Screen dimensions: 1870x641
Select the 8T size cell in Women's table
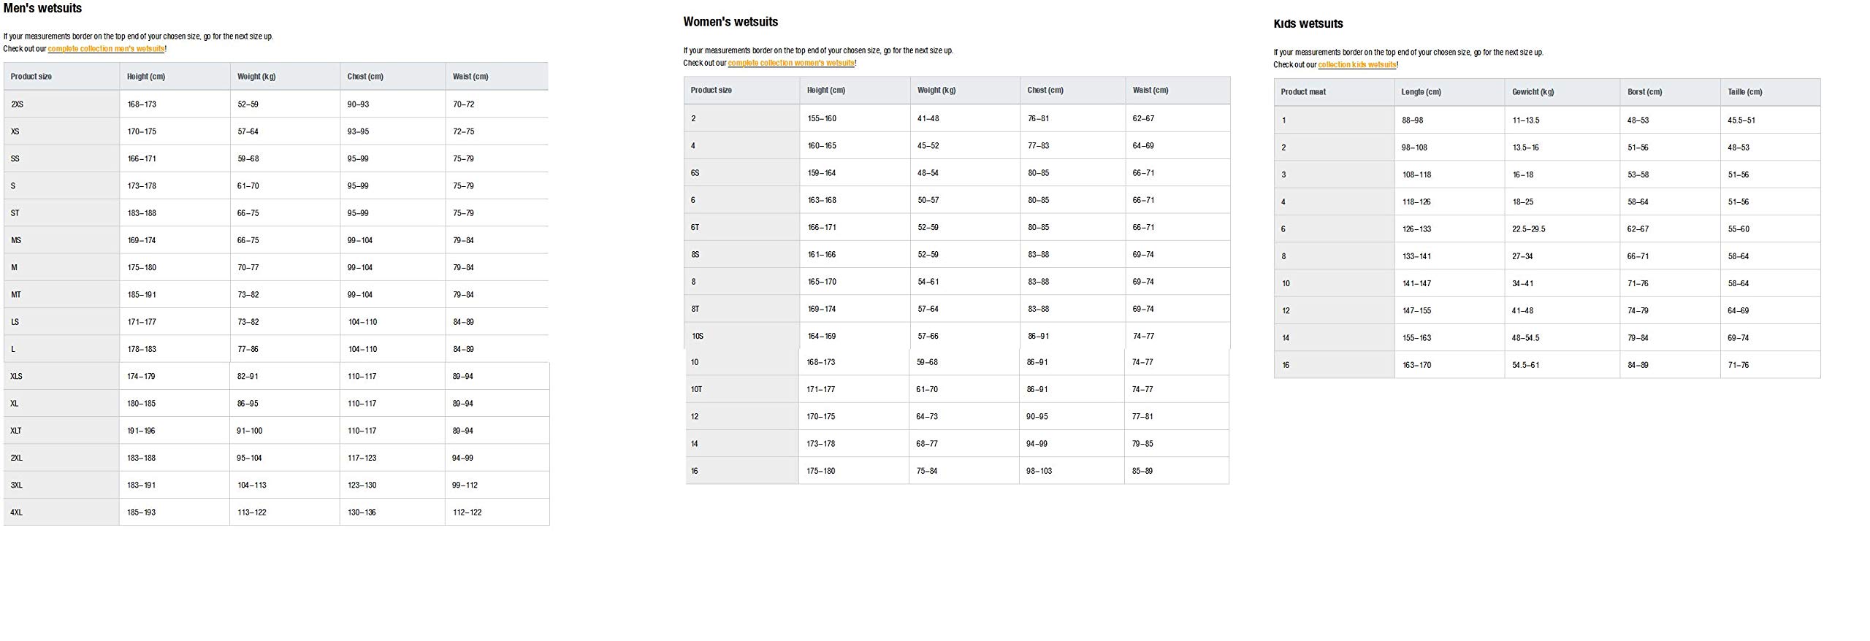pyautogui.click(x=741, y=309)
